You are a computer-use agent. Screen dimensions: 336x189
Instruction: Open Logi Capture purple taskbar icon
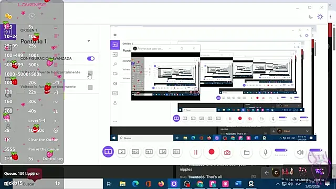coord(174,184)
